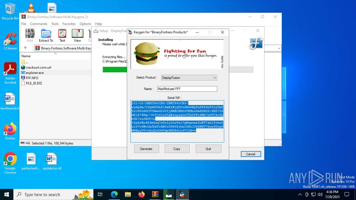Click the Extract To toolbar icon
The width and height of the screenshot is (356, 200).
(x=46, y=36)
